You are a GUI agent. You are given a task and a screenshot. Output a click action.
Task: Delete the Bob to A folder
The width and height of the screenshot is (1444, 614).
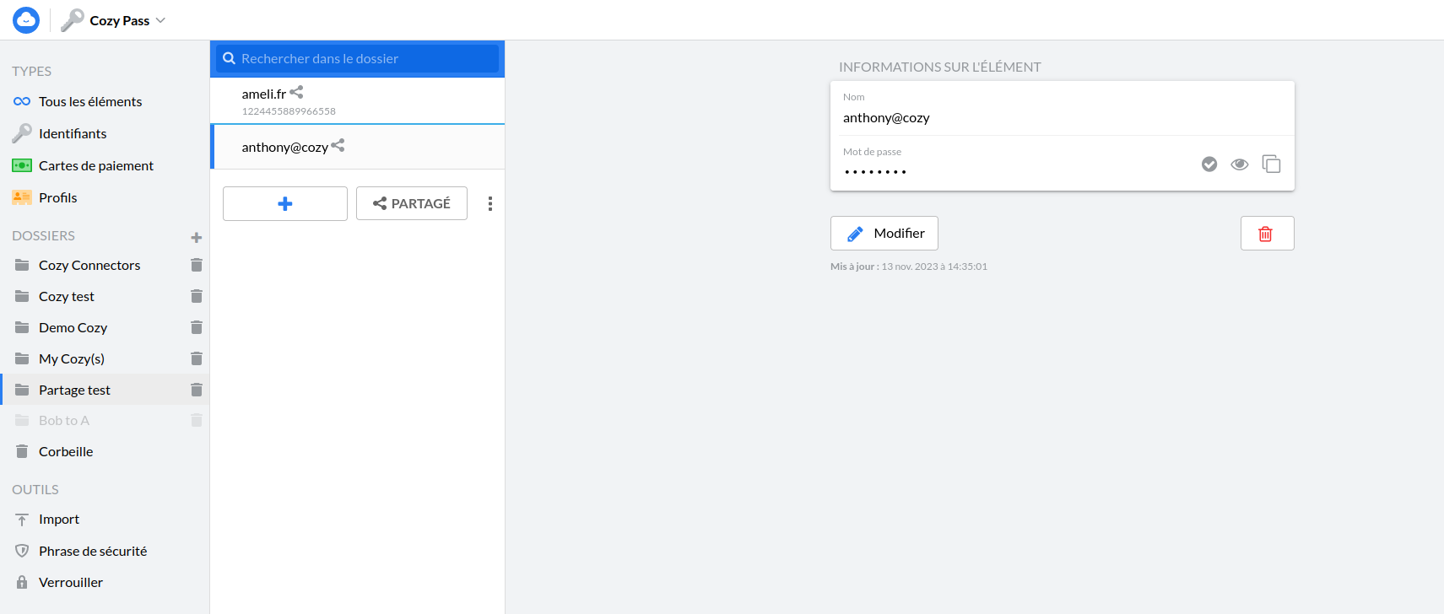pos(197,420)
